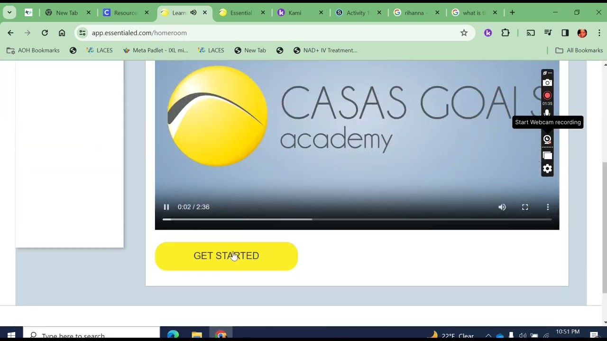
Task: Open the taskbar notification center icon
Action: coord(594,335)
